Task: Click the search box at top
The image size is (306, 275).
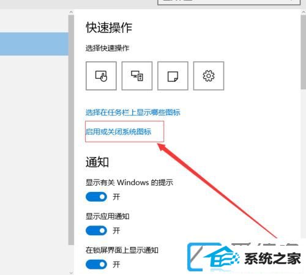Action: 229,2
